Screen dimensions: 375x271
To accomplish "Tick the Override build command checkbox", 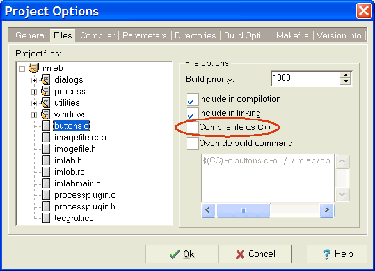I will [193, 144].
